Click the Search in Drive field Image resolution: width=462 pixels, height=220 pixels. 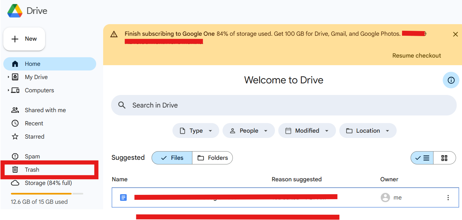click(284, 105)
